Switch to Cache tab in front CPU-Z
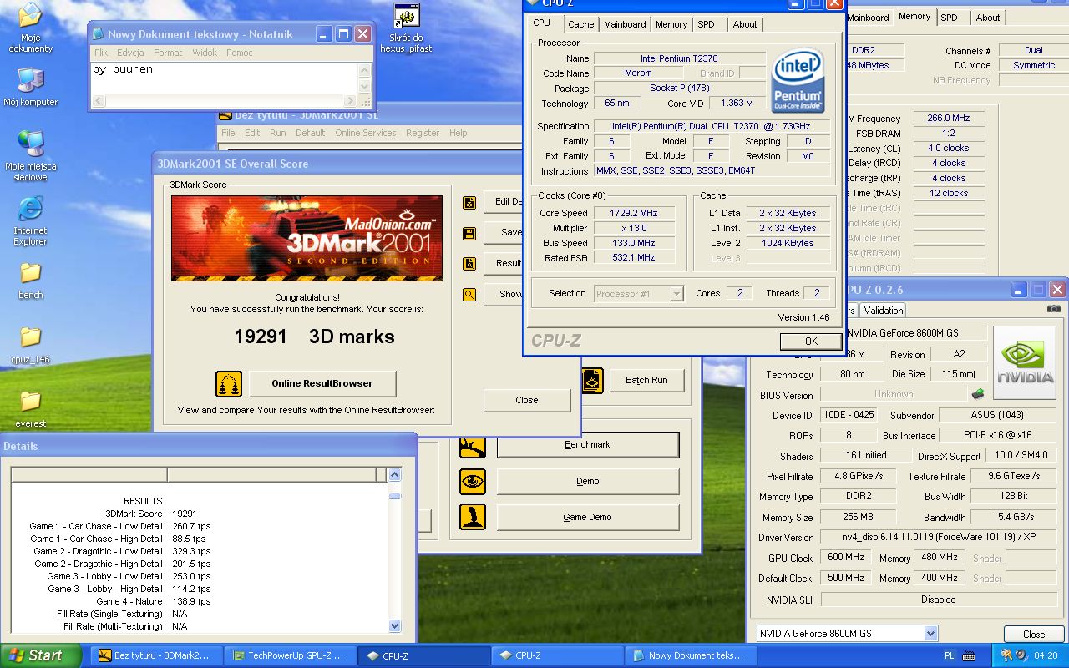 click(581, 24)
